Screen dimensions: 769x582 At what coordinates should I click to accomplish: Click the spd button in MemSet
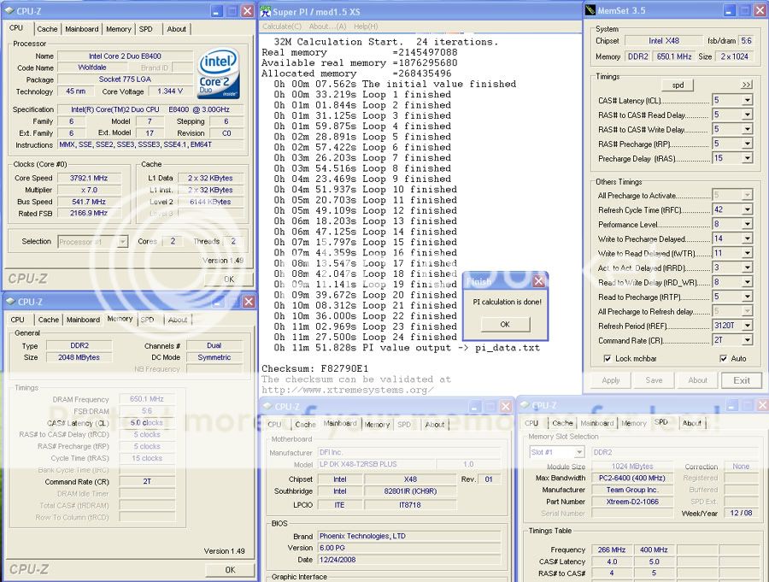coord(678,85)
